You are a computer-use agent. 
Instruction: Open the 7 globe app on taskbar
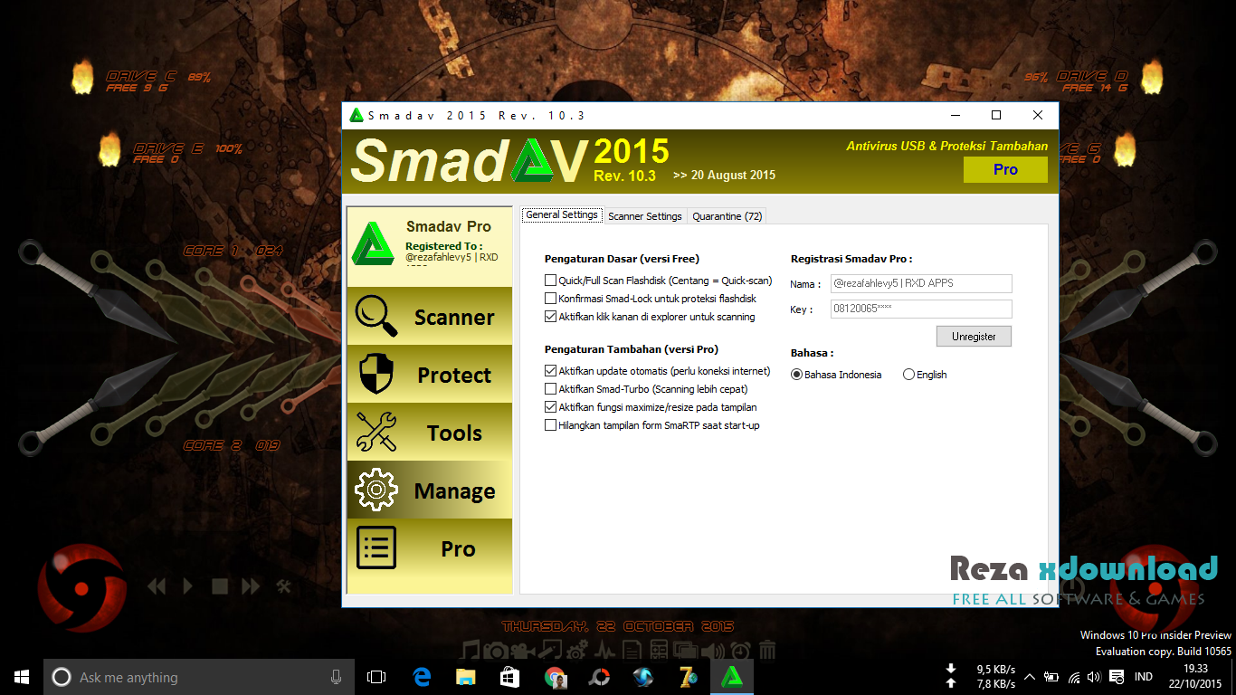coord(688,677)
